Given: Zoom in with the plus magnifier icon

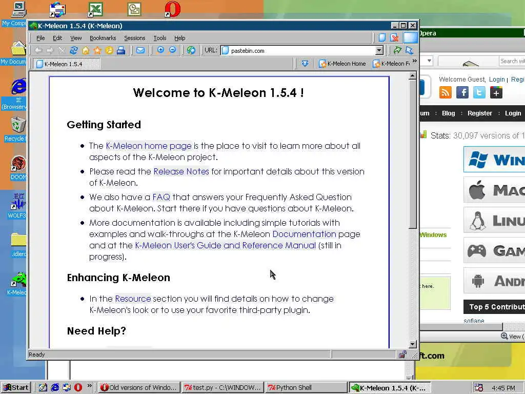Looking at the screenshot, I should click(x=160, y=51).
